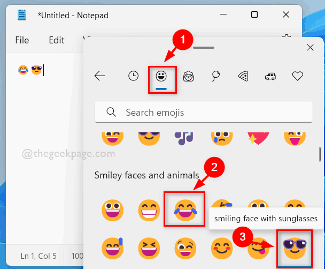Insert the grinning face with big eyes emoji
Viewport: 325px width, 269px height.
point(113,210)
